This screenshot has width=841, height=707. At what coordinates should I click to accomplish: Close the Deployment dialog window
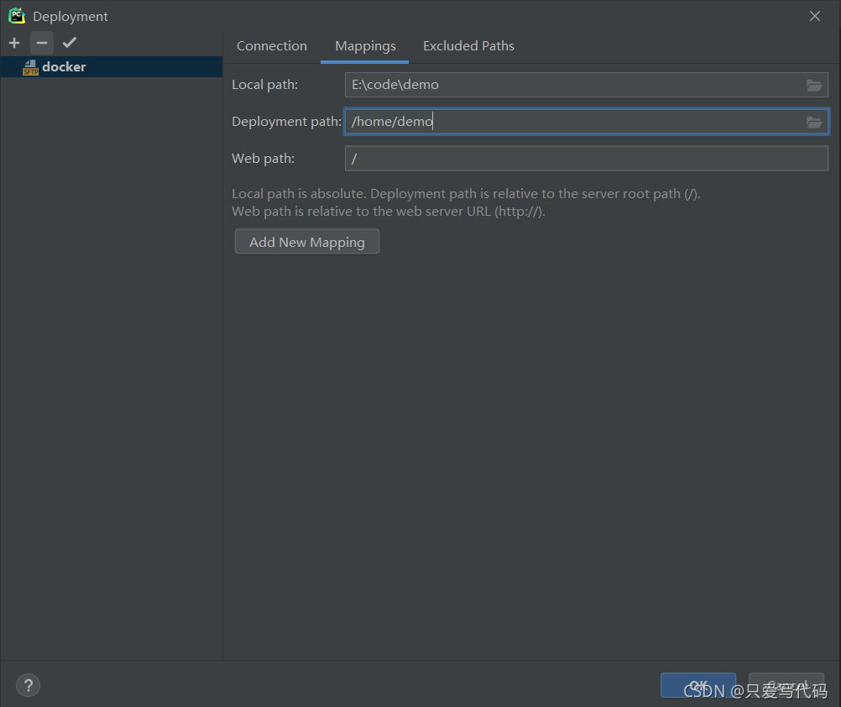[x=815, y=16]
